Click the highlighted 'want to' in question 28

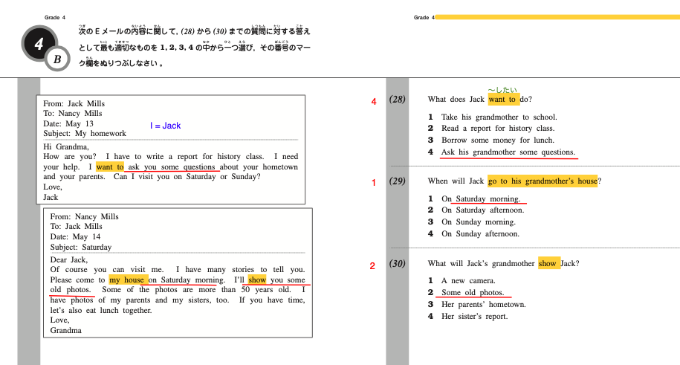coord(503,100)
